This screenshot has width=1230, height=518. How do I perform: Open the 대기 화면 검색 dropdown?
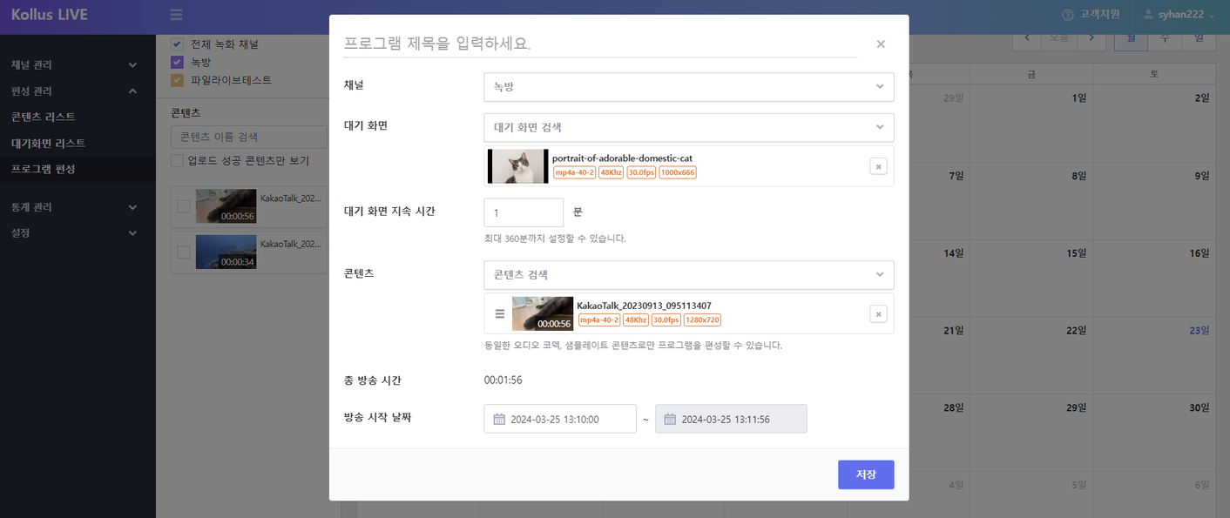(688, 127)
